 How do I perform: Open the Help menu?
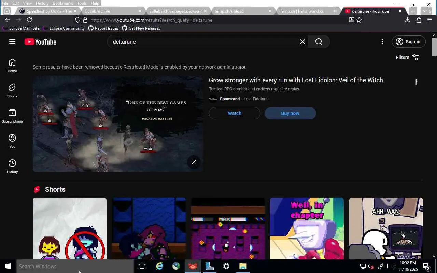[x=95, y=3]
